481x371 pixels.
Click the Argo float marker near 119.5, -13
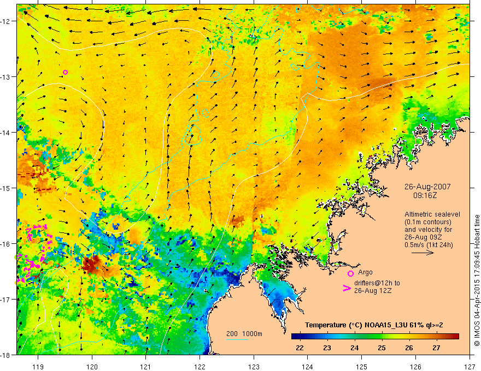[65, 72]
